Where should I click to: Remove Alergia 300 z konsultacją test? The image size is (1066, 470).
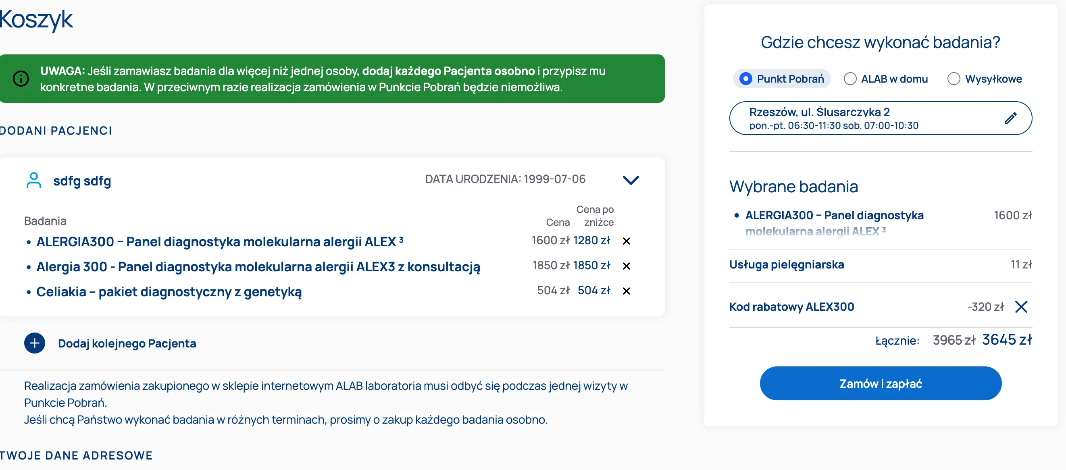[x=626, y=266]
